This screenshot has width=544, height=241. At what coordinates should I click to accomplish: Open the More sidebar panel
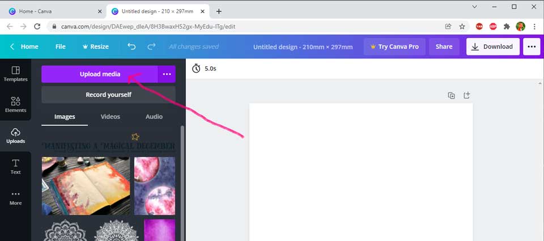coord(16,197)
